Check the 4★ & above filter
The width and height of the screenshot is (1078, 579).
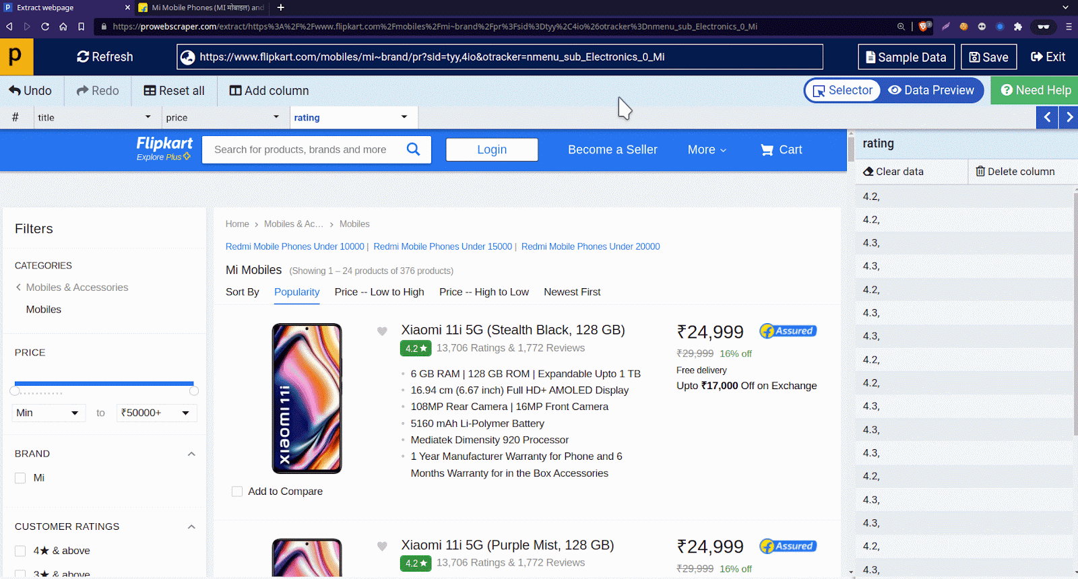(x=20, y=551)
